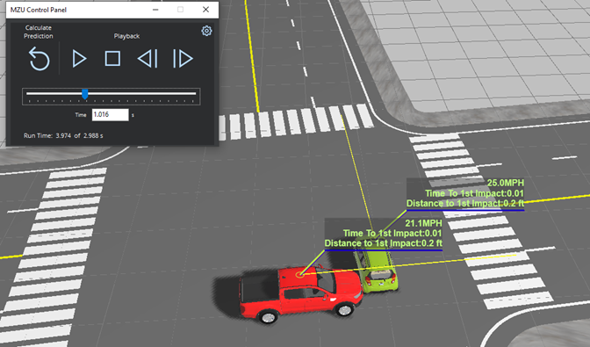Click the Time input field
This screenshot has height=347, width=590.
111,115
